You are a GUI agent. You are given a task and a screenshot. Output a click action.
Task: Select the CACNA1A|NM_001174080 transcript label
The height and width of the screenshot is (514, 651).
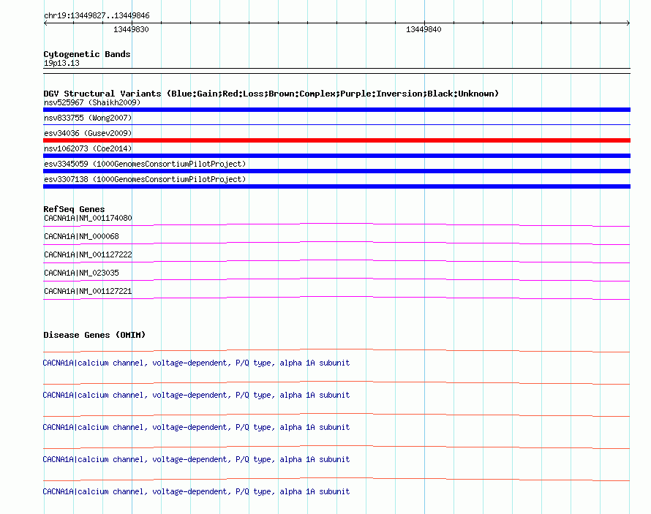click(x=88, y=218)
